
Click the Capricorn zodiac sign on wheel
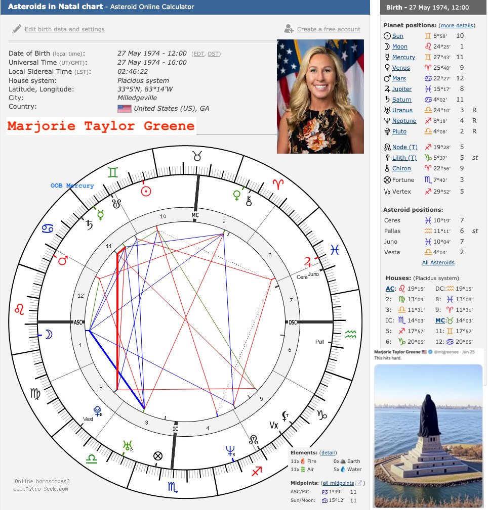click(322, 414)
